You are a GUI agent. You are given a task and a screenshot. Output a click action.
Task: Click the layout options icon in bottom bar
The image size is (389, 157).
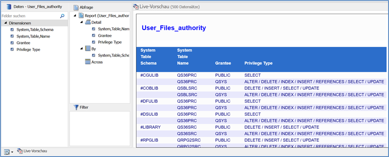[x=7, y=152]
